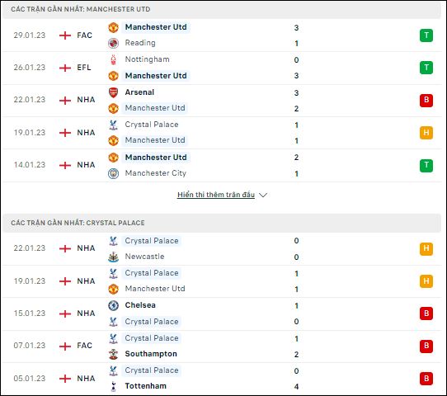The width and height of the screenshot is (447, 396).
Task: Select Tottenham team name
Action: [145, 386]
